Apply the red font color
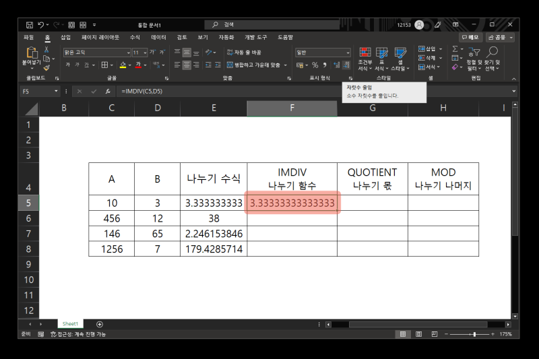Viewport: 539px width, 359px height. pos(138,65)
